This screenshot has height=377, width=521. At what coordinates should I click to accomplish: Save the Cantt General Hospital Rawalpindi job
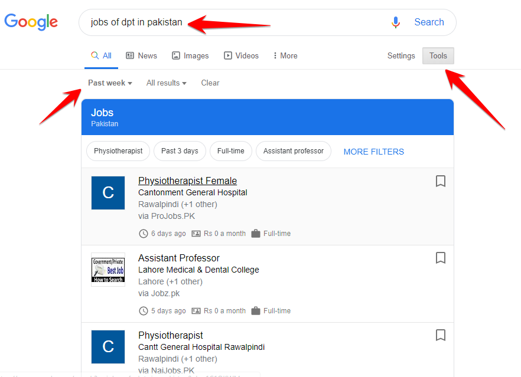[x=440, y=335]
